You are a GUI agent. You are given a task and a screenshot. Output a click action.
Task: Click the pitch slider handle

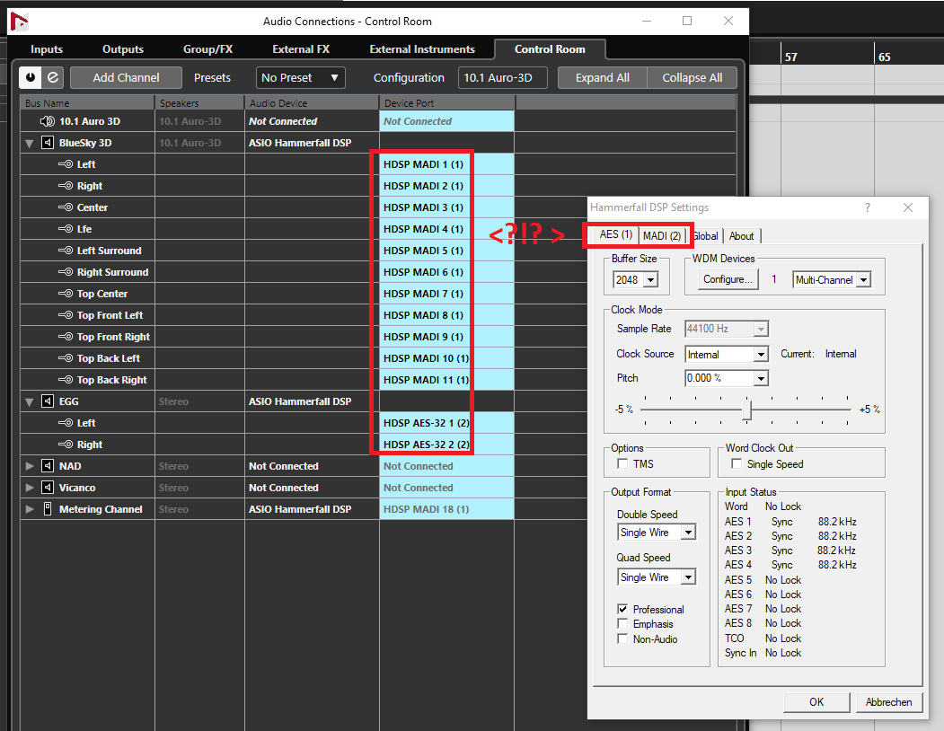[x=746, y=410]
